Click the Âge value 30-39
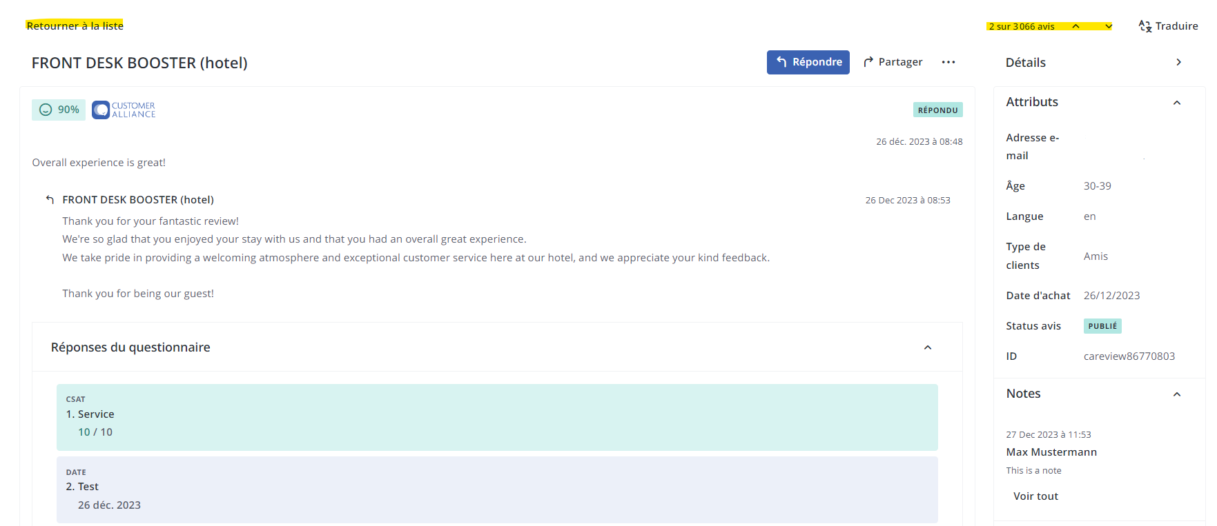 [x=1098, y=186]
